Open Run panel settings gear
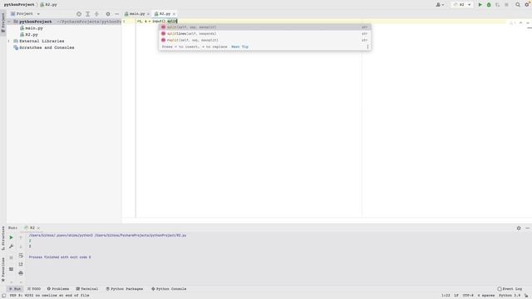532x299 pixels. pyautogui.click(x=519, y=228)
